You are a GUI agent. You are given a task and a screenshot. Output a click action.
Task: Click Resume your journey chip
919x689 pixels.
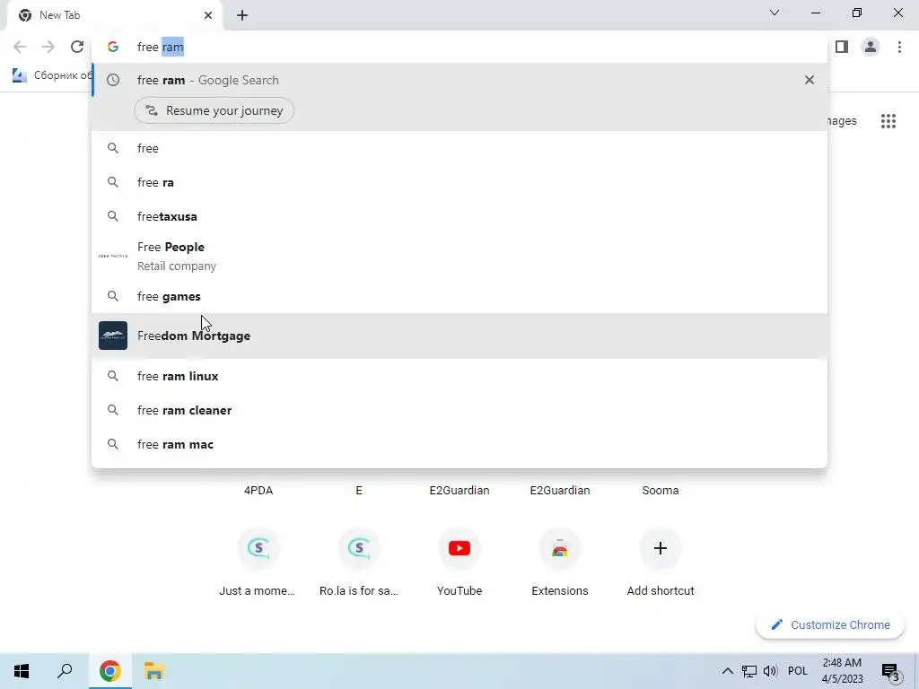[x=214, y=110]
